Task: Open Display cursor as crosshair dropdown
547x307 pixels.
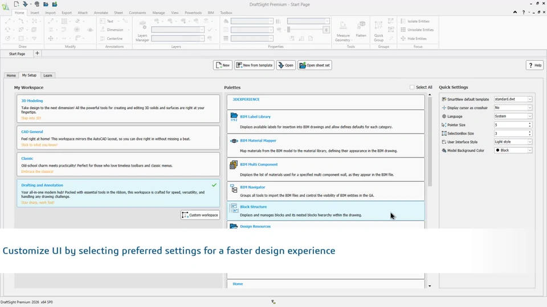Action: (x=513, y=107)
